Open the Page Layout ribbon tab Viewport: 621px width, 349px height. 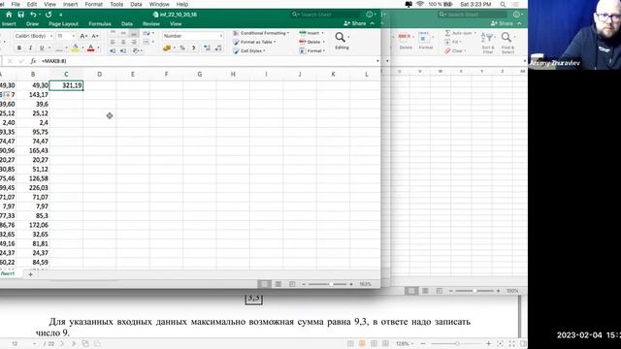[63, 24]
